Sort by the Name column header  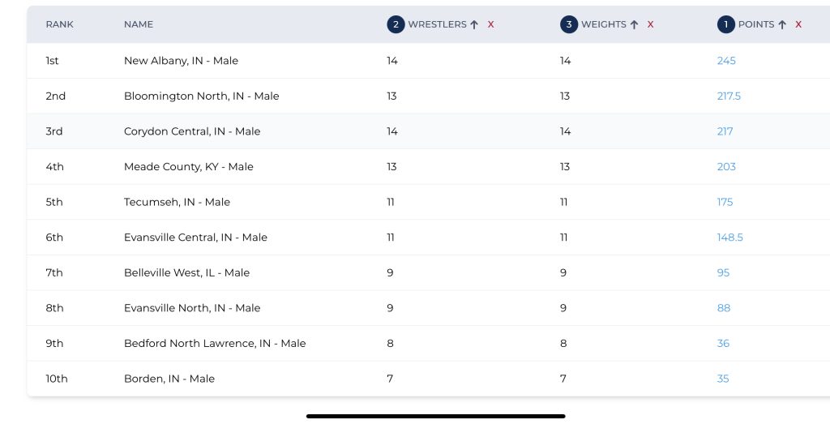(x=139, y=25)
